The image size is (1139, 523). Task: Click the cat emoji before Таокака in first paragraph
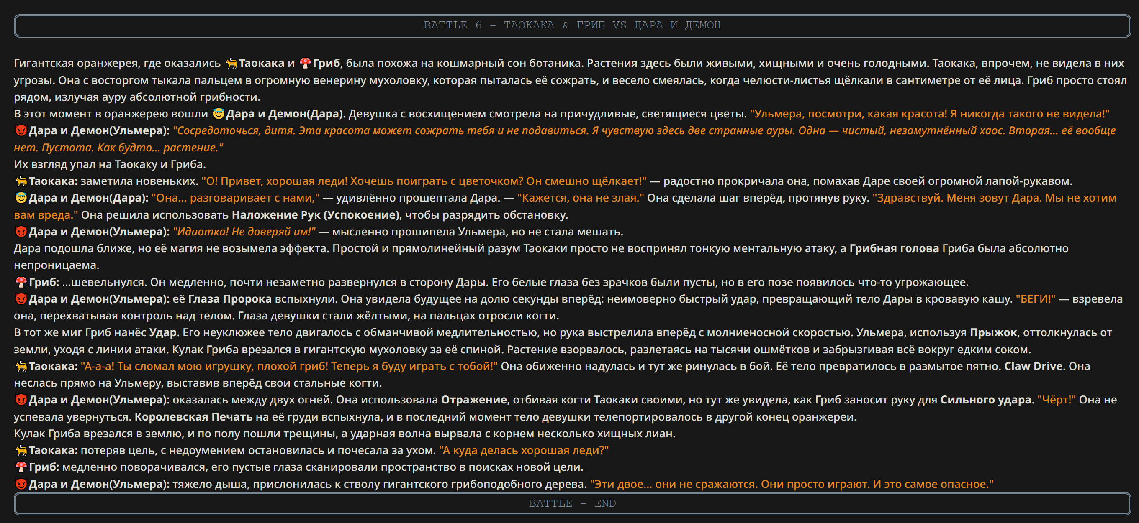231,64
